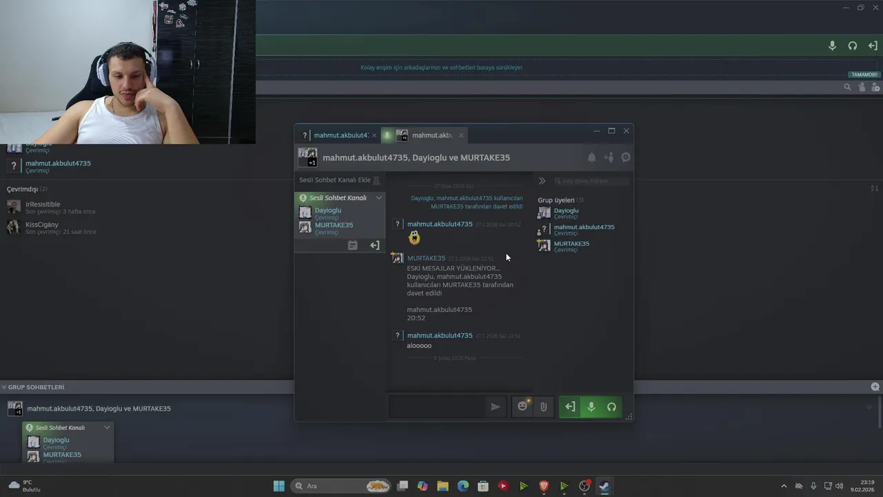The width and height of the screenshot is (883, 497).
Task: Close the group chat tab
Action: pyautogui.click(x=461, y=135)
